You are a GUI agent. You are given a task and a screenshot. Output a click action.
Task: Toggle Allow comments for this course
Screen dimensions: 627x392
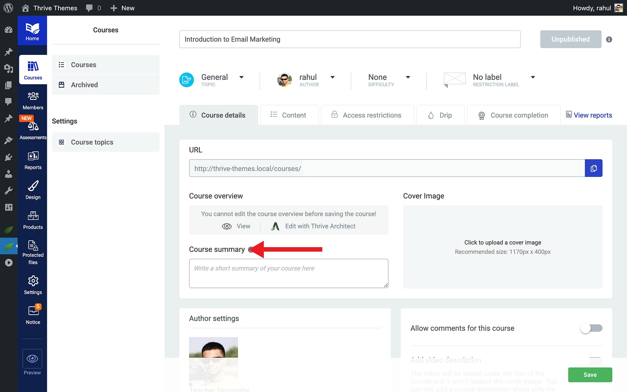tap(591, 328)
